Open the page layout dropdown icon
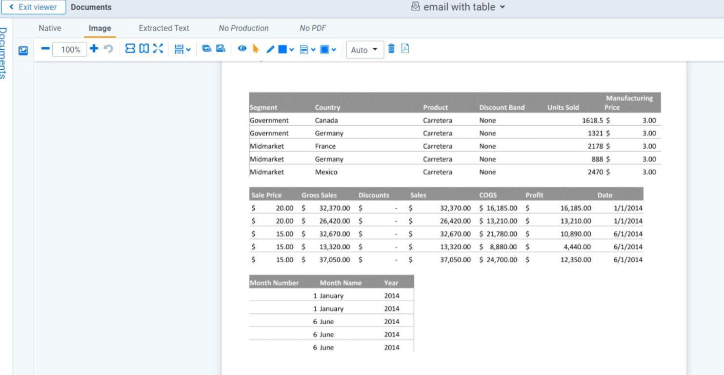This screenshot has width=724, height=375. coord(182,49)
